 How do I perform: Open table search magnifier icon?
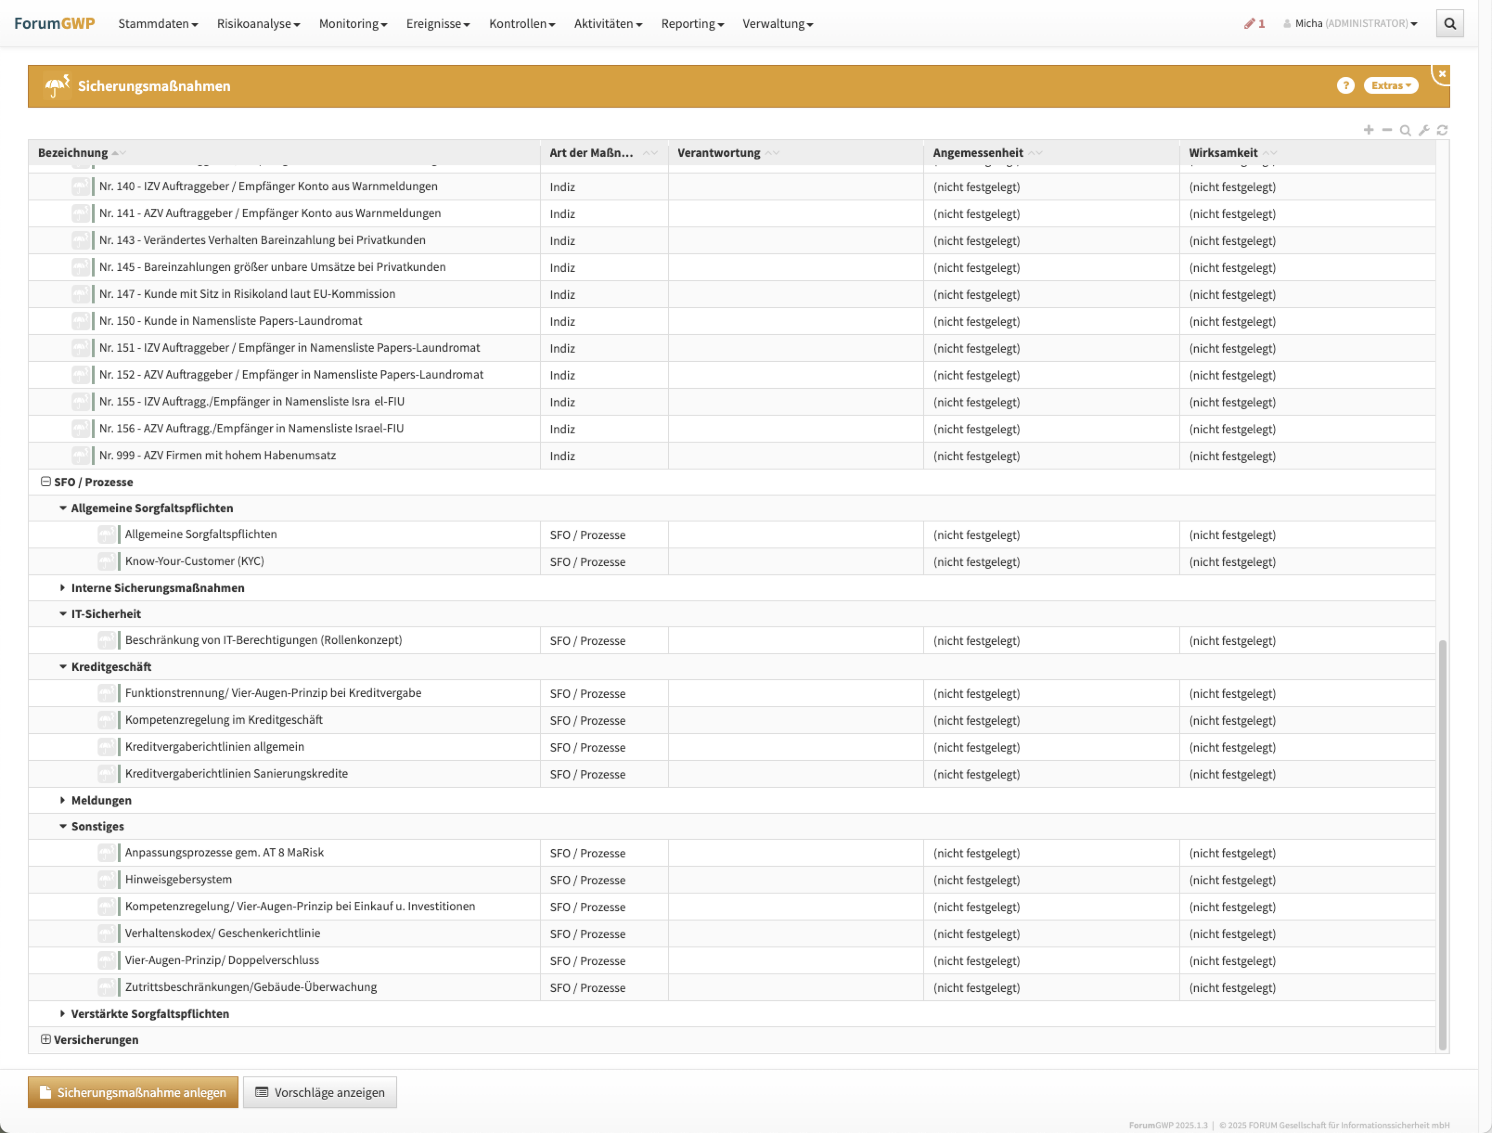[1405, 130]
